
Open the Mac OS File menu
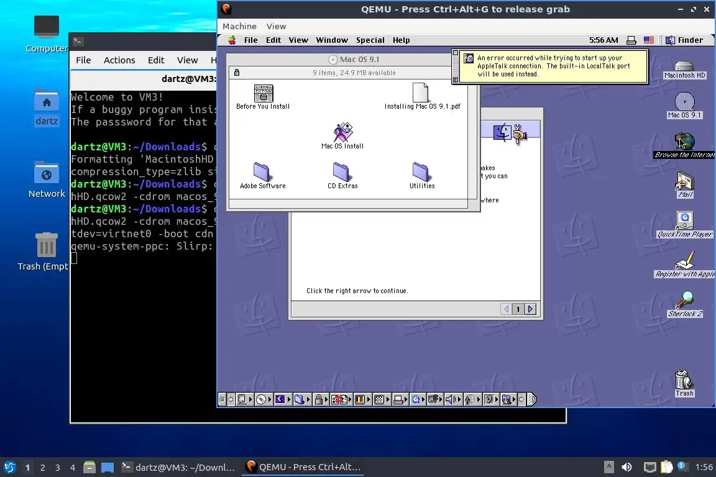pyautogui.click(x=250, y=40)
